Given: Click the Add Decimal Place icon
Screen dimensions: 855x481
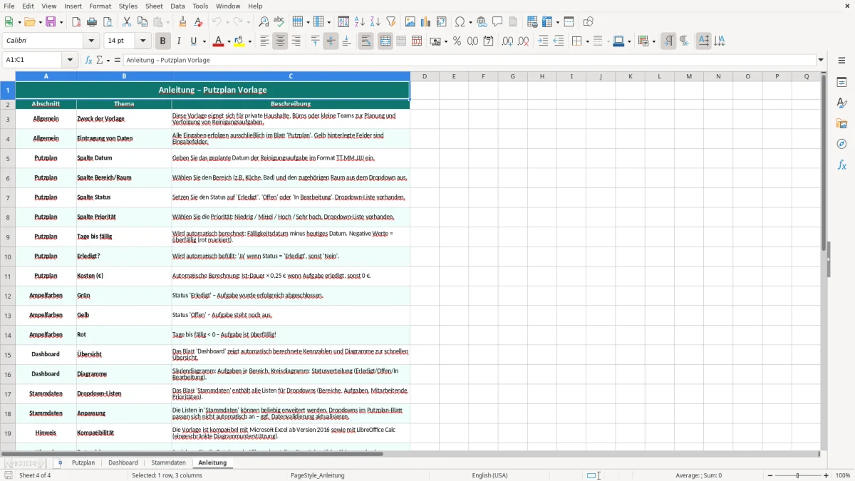Looking at the screenshot, I should click(x=507, y=41).
